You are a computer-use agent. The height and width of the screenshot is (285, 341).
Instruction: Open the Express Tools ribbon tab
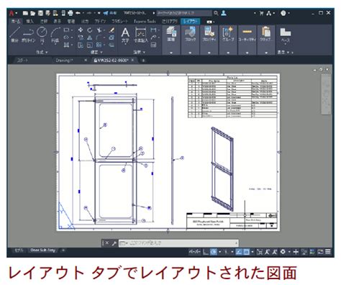click(145, 22)
